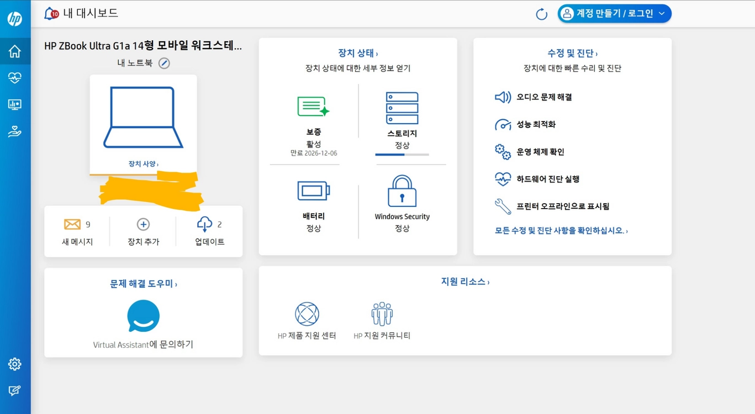Open 장치 사양 link
This screenshot has height=414, width=755.
click(x=144, y=164)
